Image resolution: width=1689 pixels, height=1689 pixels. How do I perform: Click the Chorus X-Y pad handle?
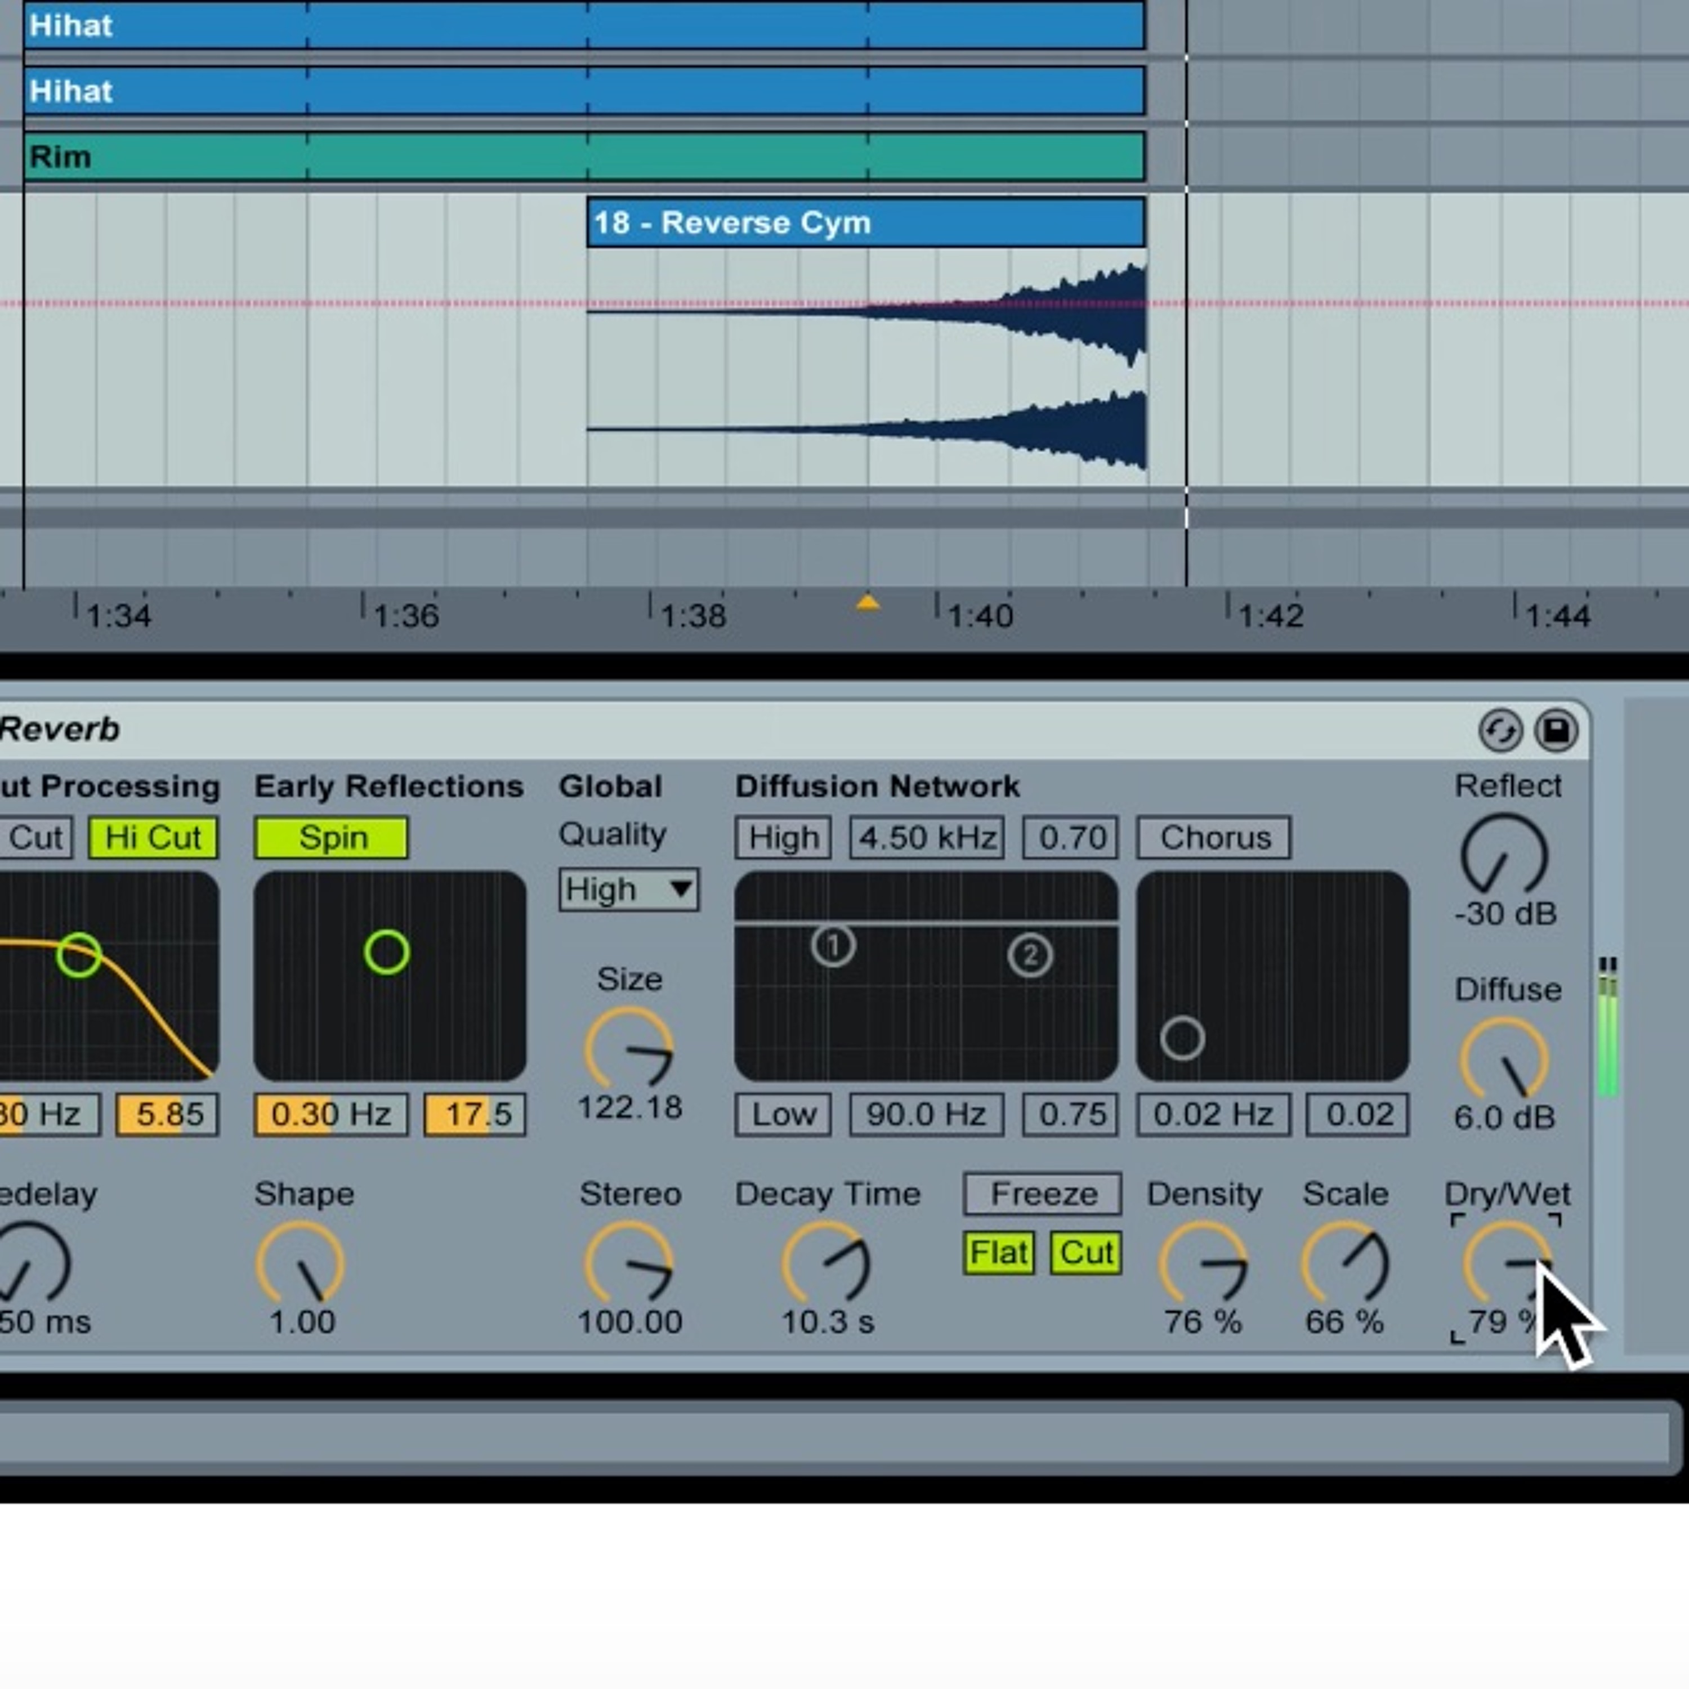pyautogui.click(x=1182, y=1039)
